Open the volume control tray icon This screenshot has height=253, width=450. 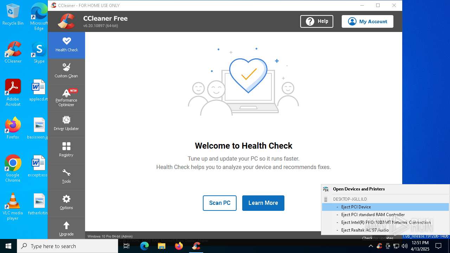[405, 246]
